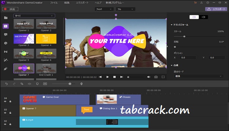Toggle visibility of track 02

click(x=5, y=124)
